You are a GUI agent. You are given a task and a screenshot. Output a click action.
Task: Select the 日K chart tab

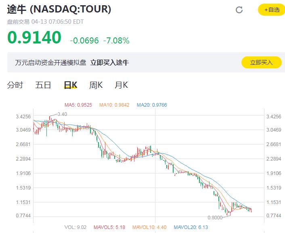pos(71,85)
